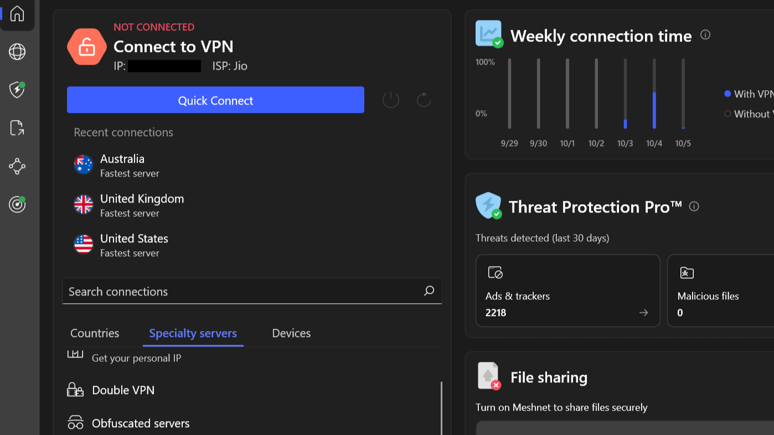Click the Threat Protection Pro shield icon
774x435 pixels.
tap(488, 205)
